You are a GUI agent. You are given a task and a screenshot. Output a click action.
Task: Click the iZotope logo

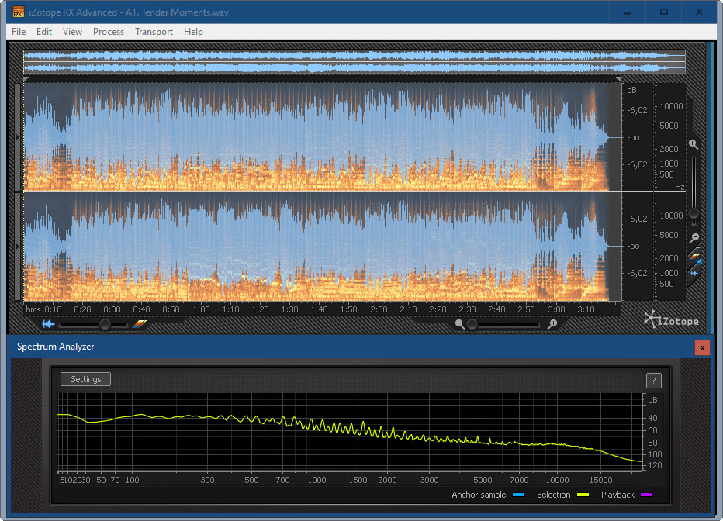(671, 319)
